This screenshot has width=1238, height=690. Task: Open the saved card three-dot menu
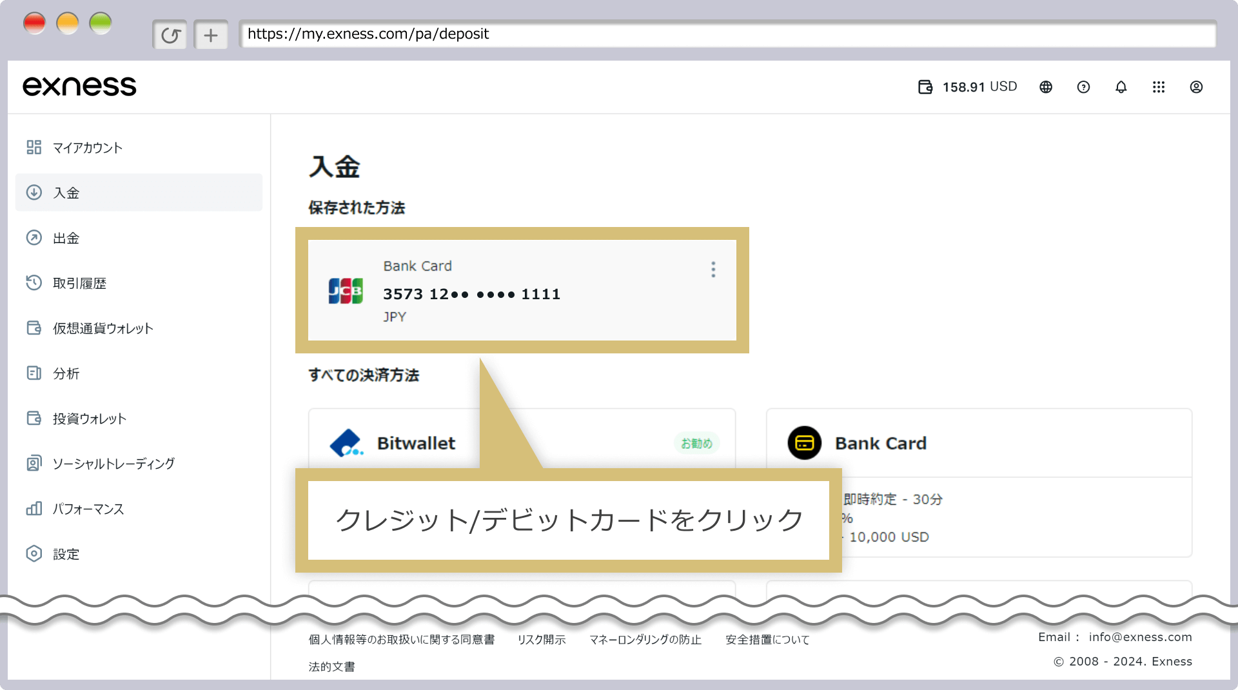[713, 269]
